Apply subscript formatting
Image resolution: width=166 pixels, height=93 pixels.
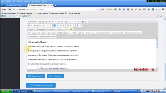click(x=41, y=25)
